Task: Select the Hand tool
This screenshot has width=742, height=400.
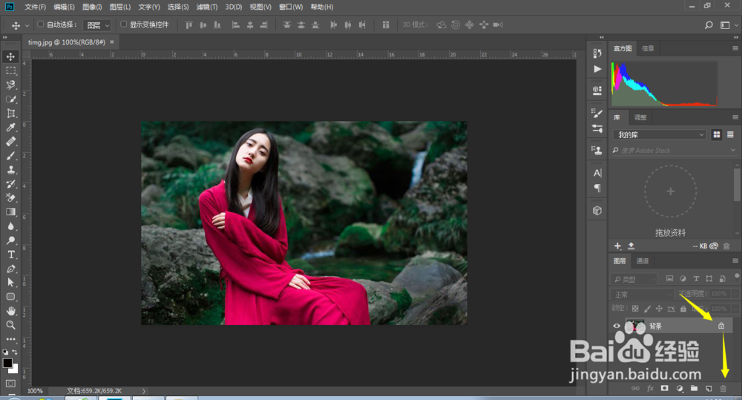Action: tap(10, 311)
